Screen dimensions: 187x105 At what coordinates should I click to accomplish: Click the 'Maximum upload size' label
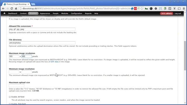[19, 82]
